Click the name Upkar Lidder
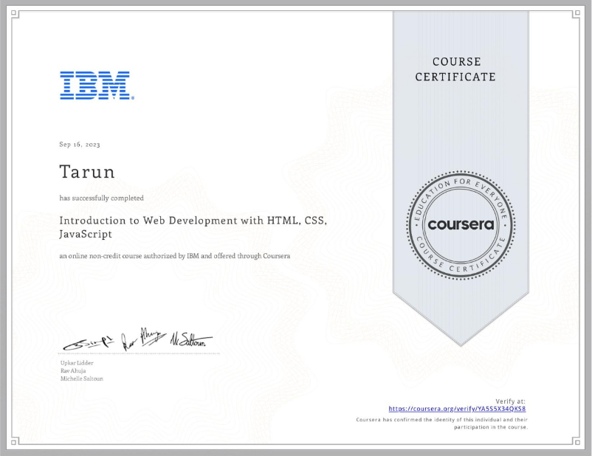The width and height of the screenshot is (592, 456). [77, 363]
